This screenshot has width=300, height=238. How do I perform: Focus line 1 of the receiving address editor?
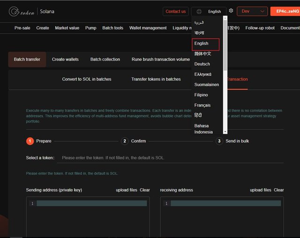(x=226, y=203)
